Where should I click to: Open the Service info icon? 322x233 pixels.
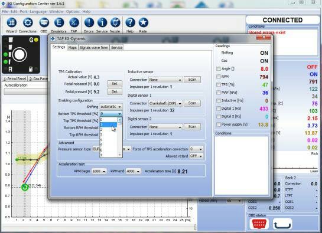(102, 22)
